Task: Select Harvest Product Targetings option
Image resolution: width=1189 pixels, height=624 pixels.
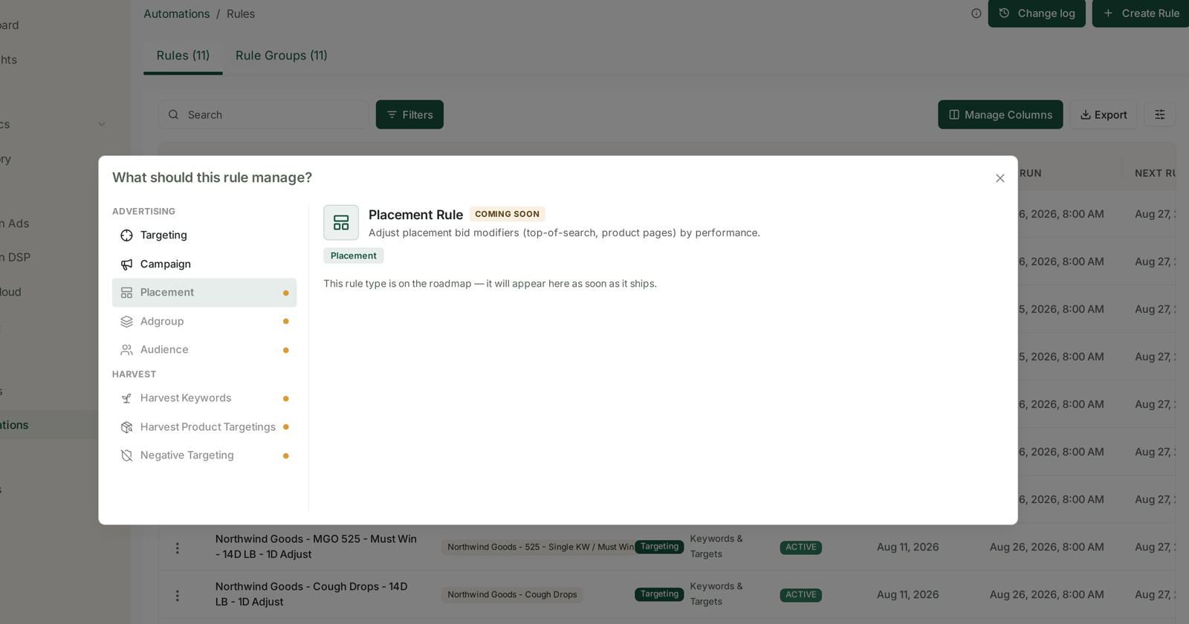Action: pos(204,427)
